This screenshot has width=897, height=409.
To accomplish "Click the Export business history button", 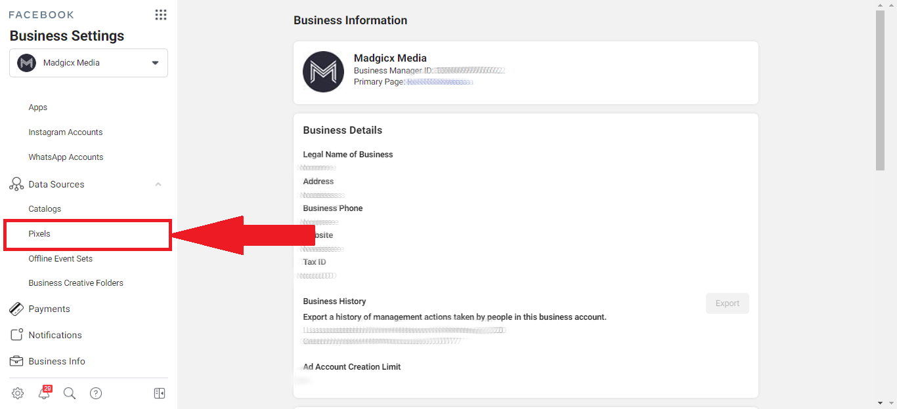I will point(728,303).
